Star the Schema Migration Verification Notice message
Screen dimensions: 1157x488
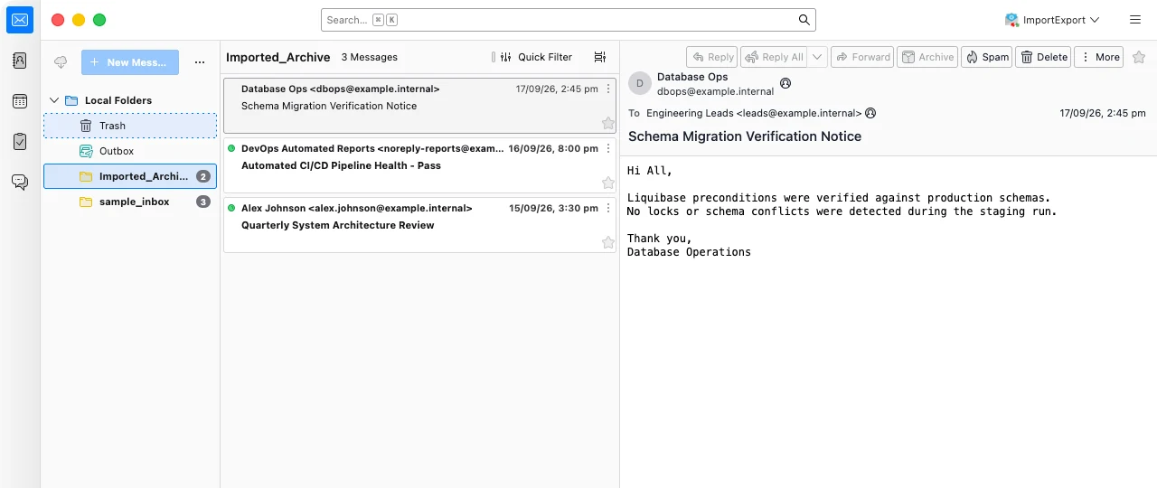[608, 123]
